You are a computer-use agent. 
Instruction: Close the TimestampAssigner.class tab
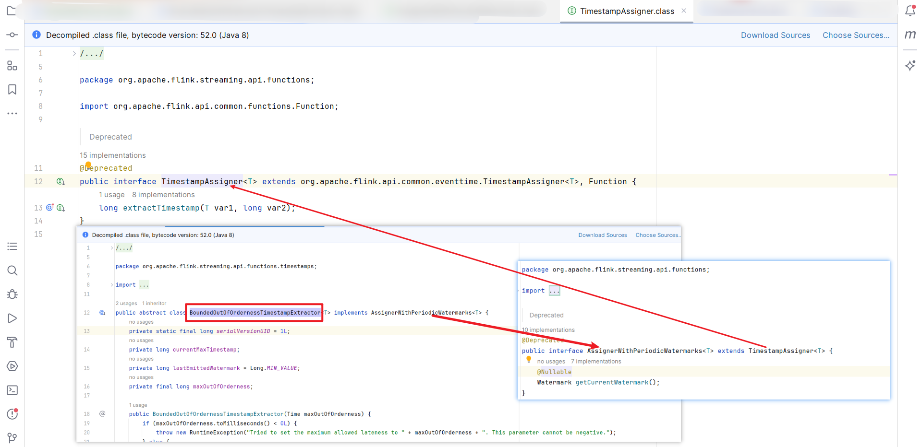coord(684,11)
